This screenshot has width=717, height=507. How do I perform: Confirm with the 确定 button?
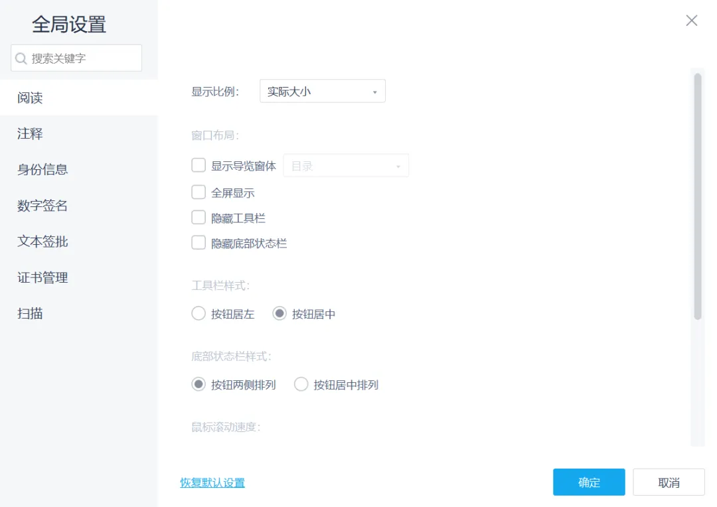[x=589, y=482]
